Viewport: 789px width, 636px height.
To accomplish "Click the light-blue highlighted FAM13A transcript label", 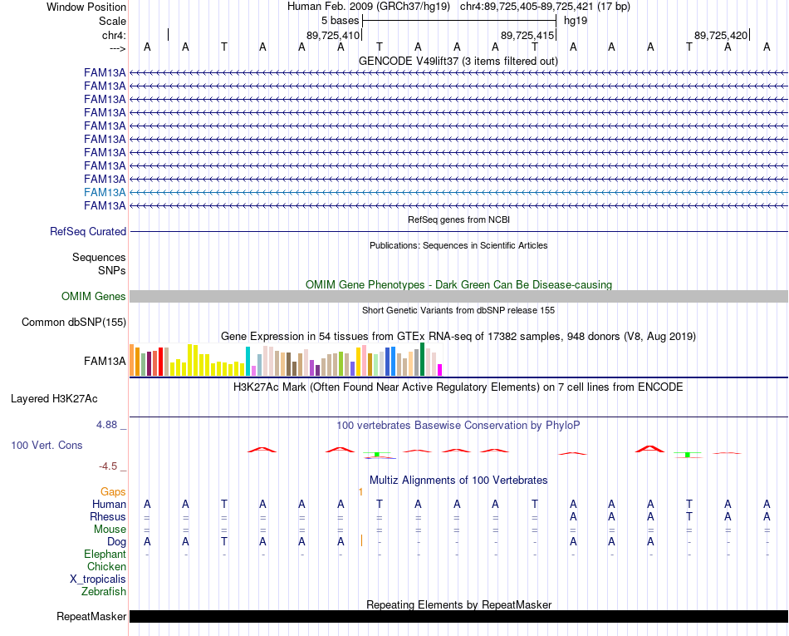I will pyautogui.click(x=105, y=192).
